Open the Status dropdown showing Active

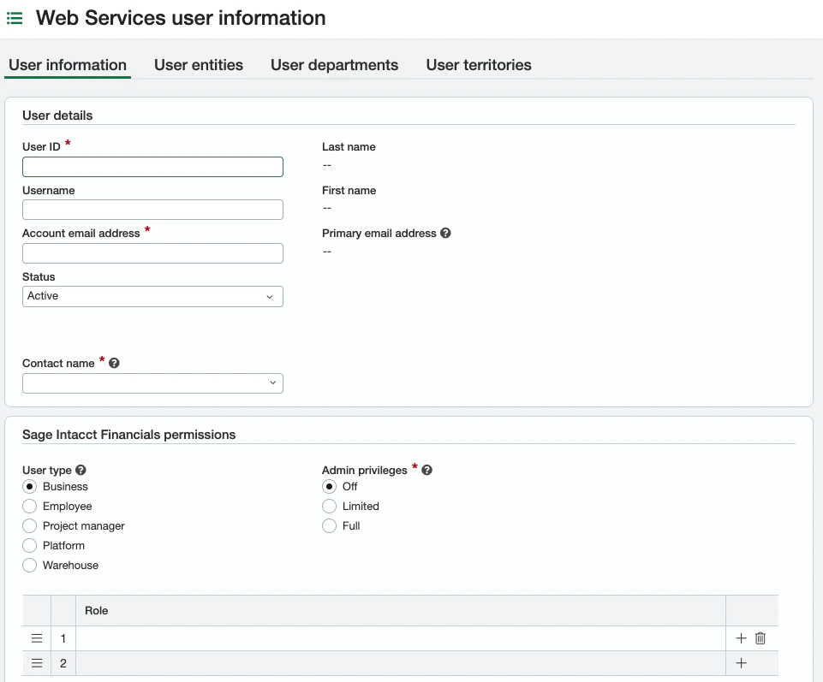[152, 296]
